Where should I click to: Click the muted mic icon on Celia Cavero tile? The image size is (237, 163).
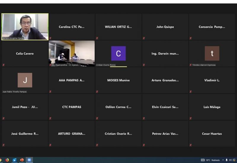4,65
